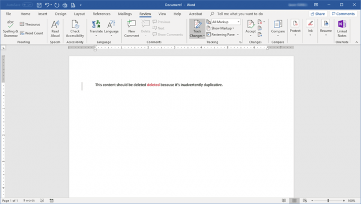Open the Language dropdown
The width and height of the screenshot is (361, 204).
coord(111,29)
